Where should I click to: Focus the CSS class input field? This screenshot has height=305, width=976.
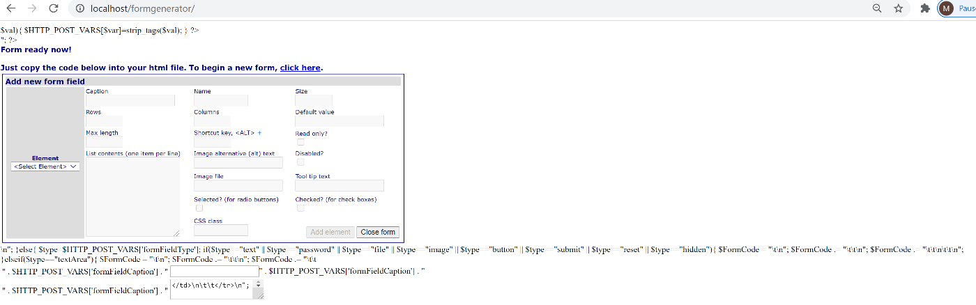tap(221, 230)
